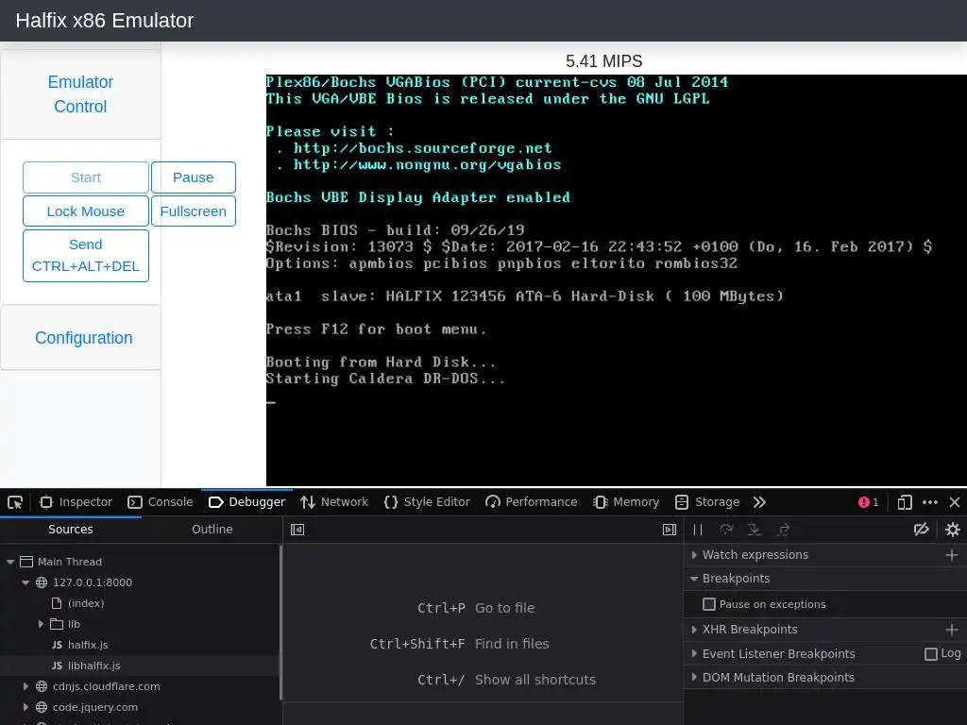Switch to the Sources tab
This screenshot has width=967, height=725.
(71, 530)
